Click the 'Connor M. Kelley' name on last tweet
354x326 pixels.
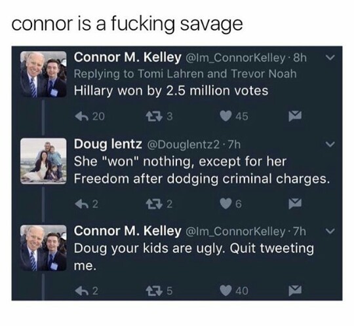128,231
